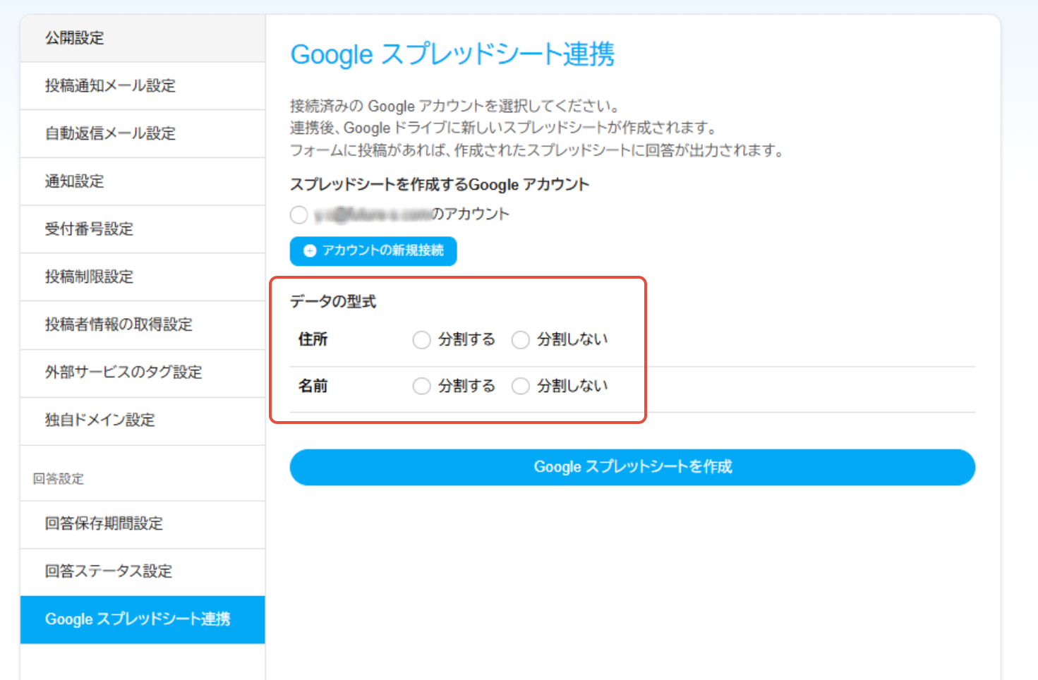Open 受付番号設定 settings
Viewport: 1038px width, 680px height.
pyautogui.click(x=143, y=229)
